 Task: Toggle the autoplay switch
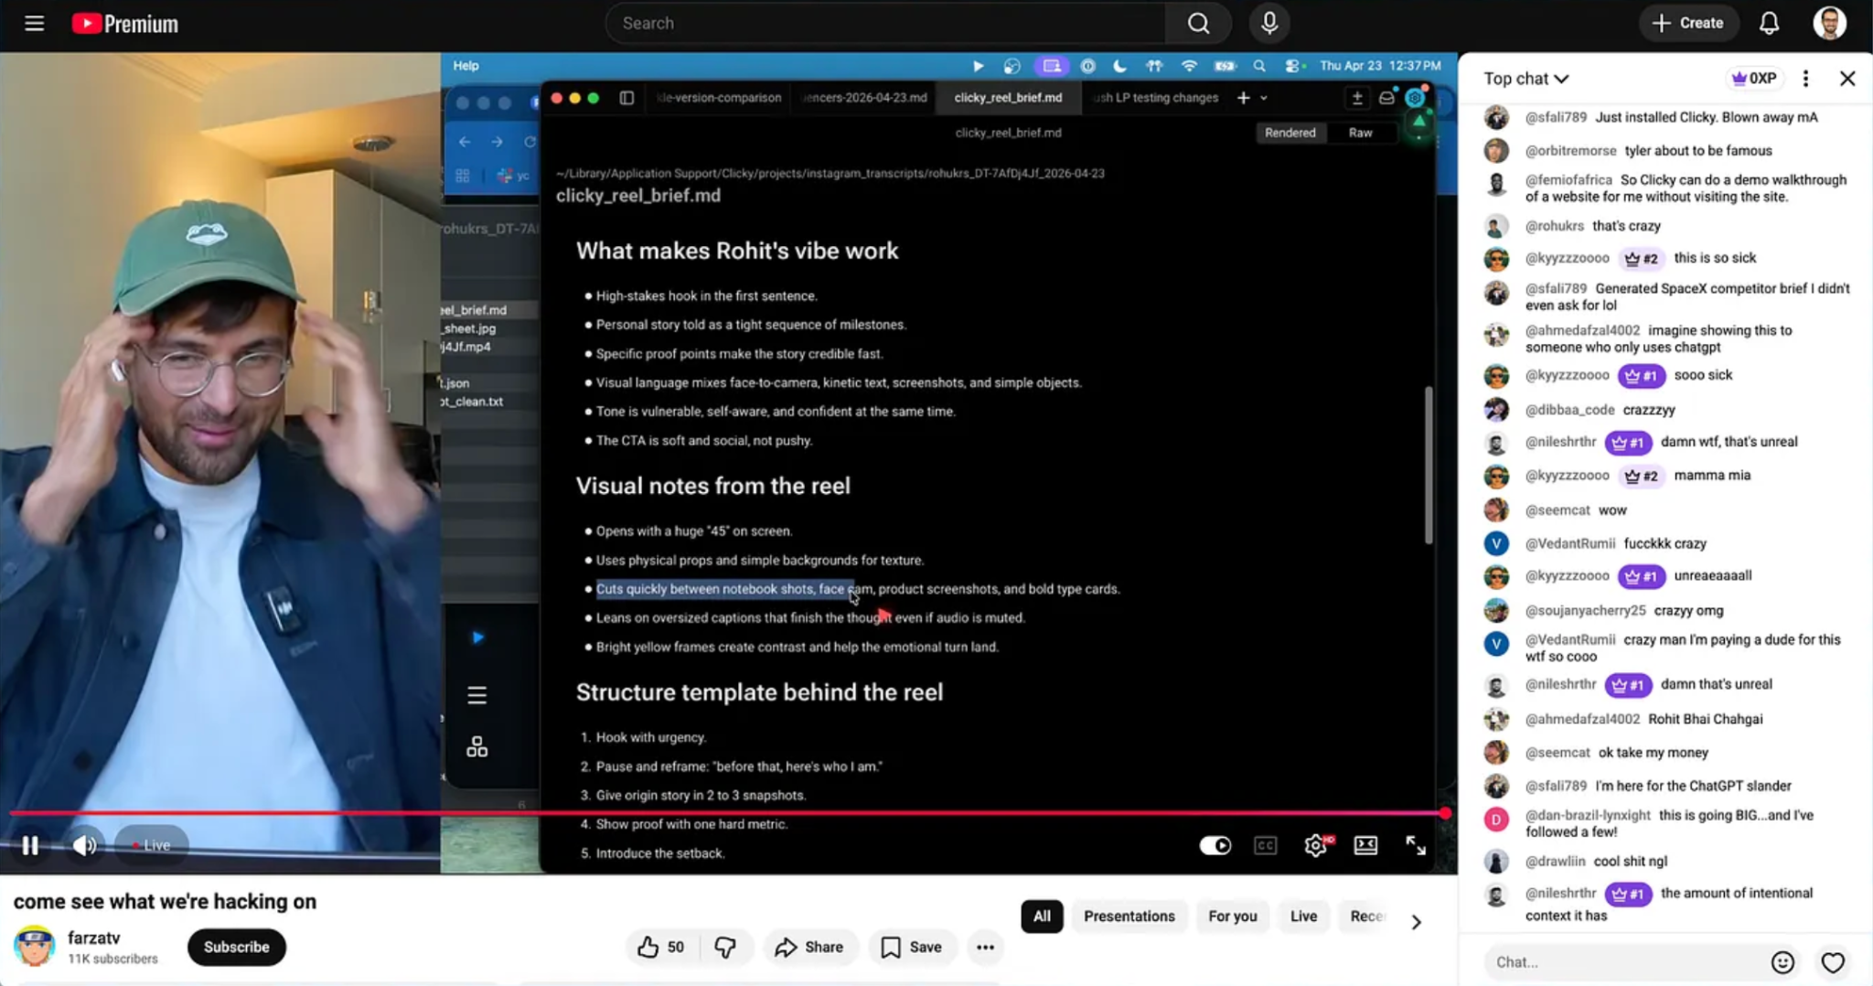1215,845
